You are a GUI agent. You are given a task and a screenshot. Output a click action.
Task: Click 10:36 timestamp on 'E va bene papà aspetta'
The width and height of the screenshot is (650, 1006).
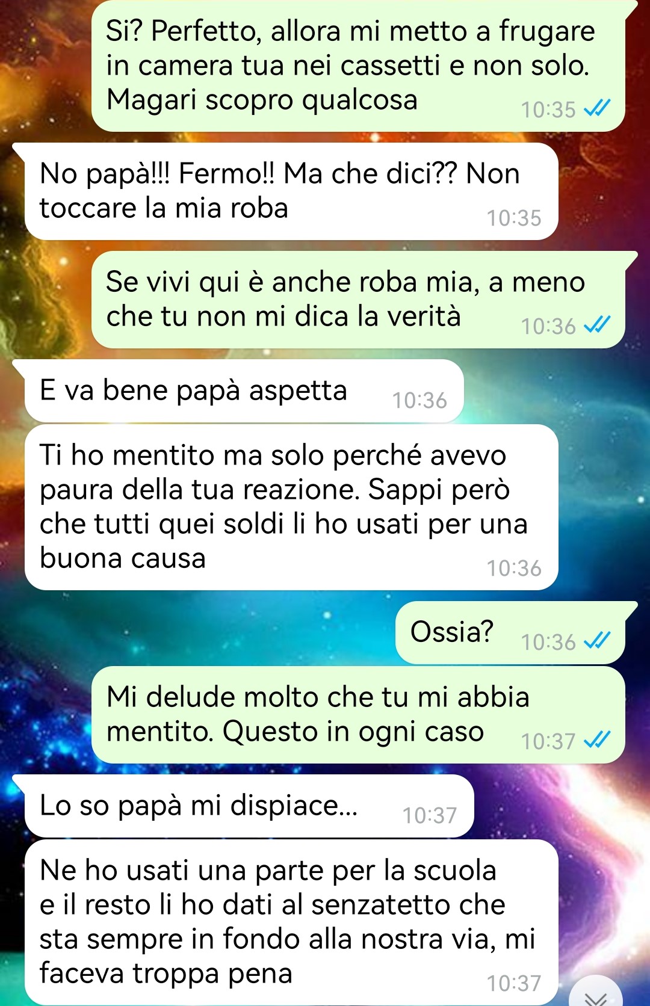click(419, 400)
